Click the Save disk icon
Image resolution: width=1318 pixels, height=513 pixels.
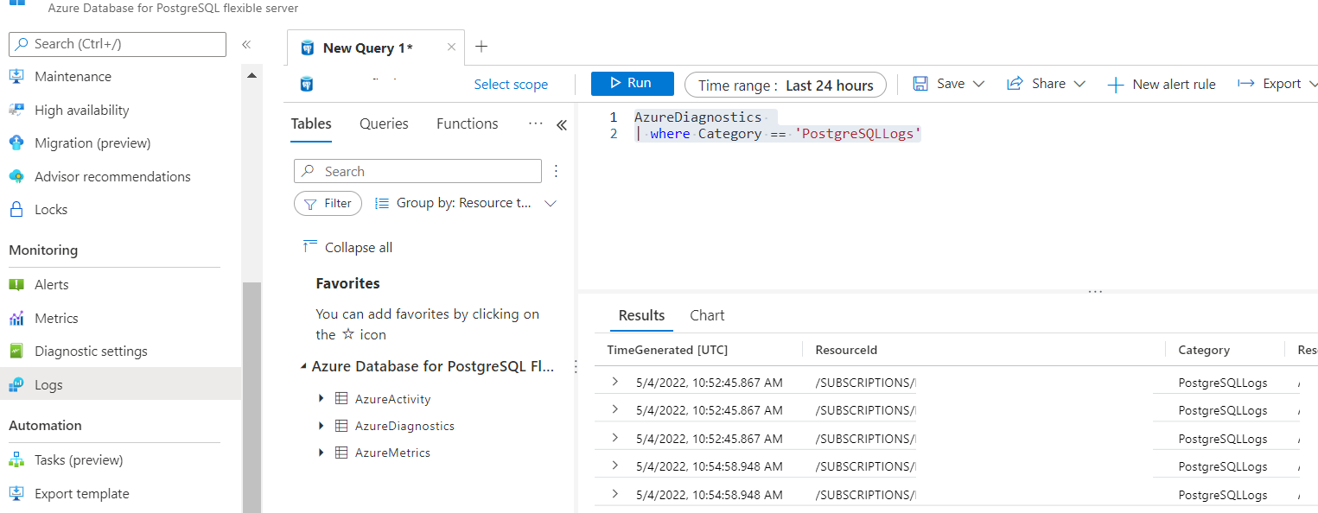point(920,84)
